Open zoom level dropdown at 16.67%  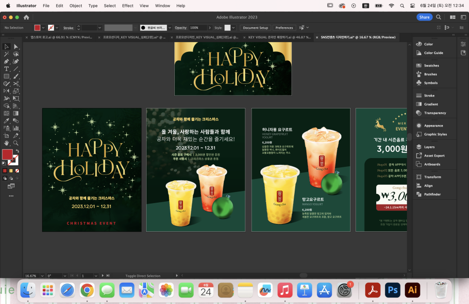point(42,276)
